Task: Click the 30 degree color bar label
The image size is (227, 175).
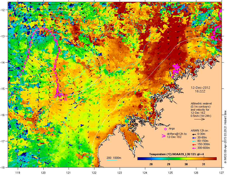Action: [x=186, y=164]
